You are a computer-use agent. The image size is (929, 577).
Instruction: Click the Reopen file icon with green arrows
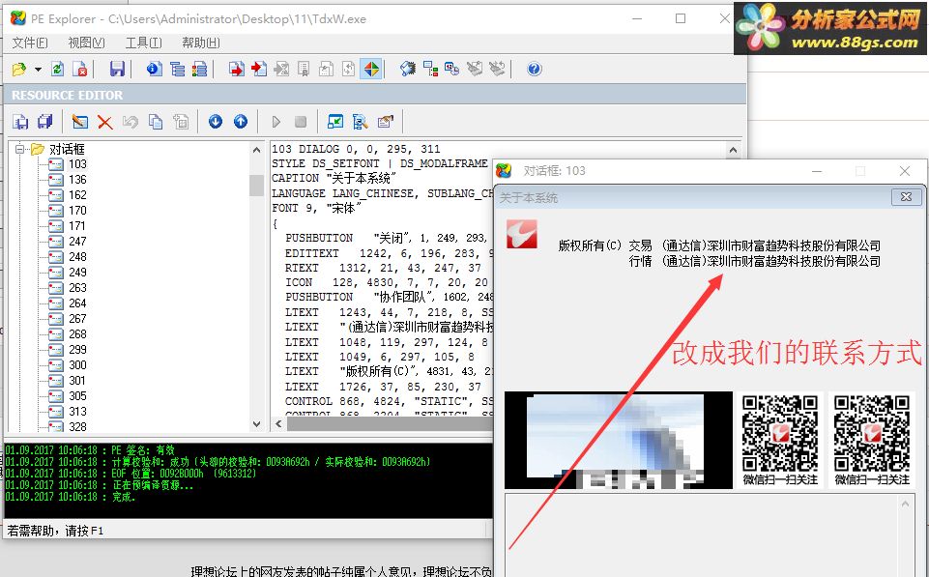[57, 70]
